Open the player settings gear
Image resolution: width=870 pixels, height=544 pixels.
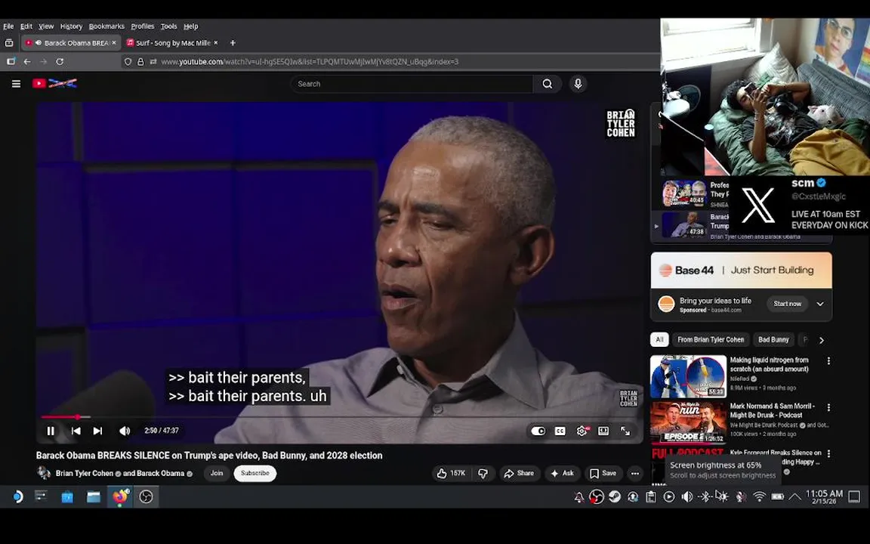(x=582, y=431)
